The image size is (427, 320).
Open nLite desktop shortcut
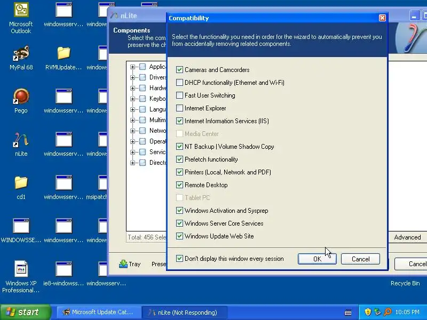point(21,144)
